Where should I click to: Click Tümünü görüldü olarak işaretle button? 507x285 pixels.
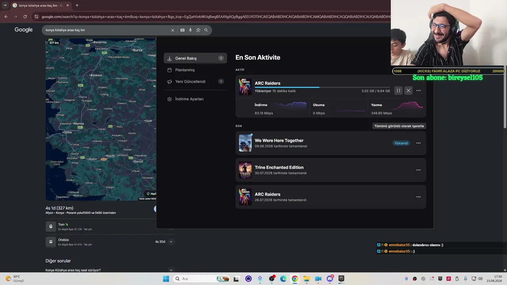[399, 126]
